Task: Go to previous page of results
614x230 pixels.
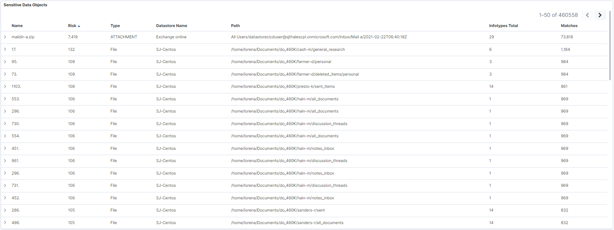Action: (587, 15)
